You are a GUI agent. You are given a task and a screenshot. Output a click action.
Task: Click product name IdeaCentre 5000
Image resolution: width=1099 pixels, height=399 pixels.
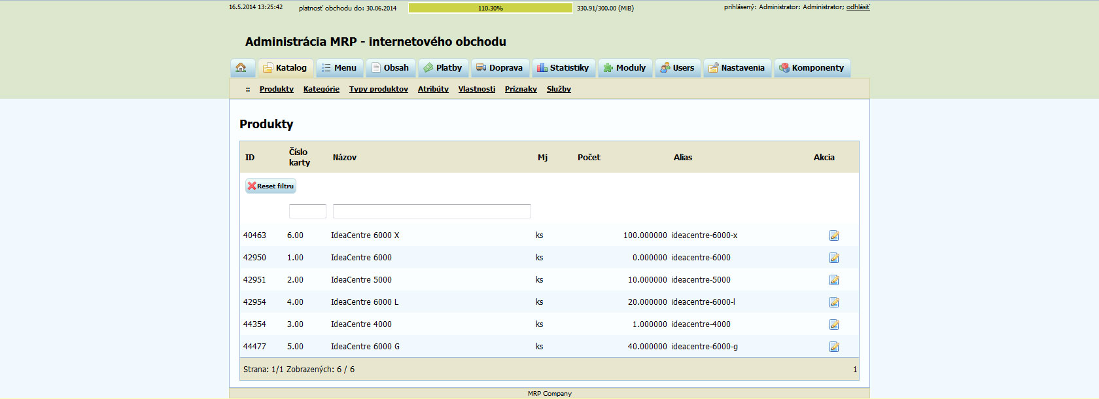[x=362, y=280]
